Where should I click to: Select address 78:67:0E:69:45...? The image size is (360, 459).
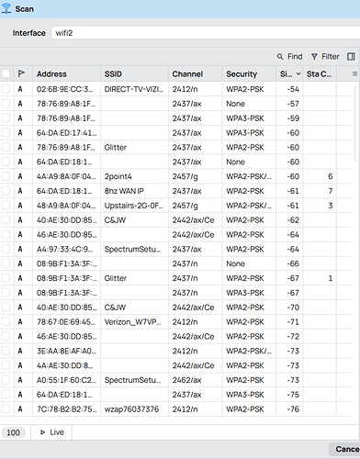66,322
